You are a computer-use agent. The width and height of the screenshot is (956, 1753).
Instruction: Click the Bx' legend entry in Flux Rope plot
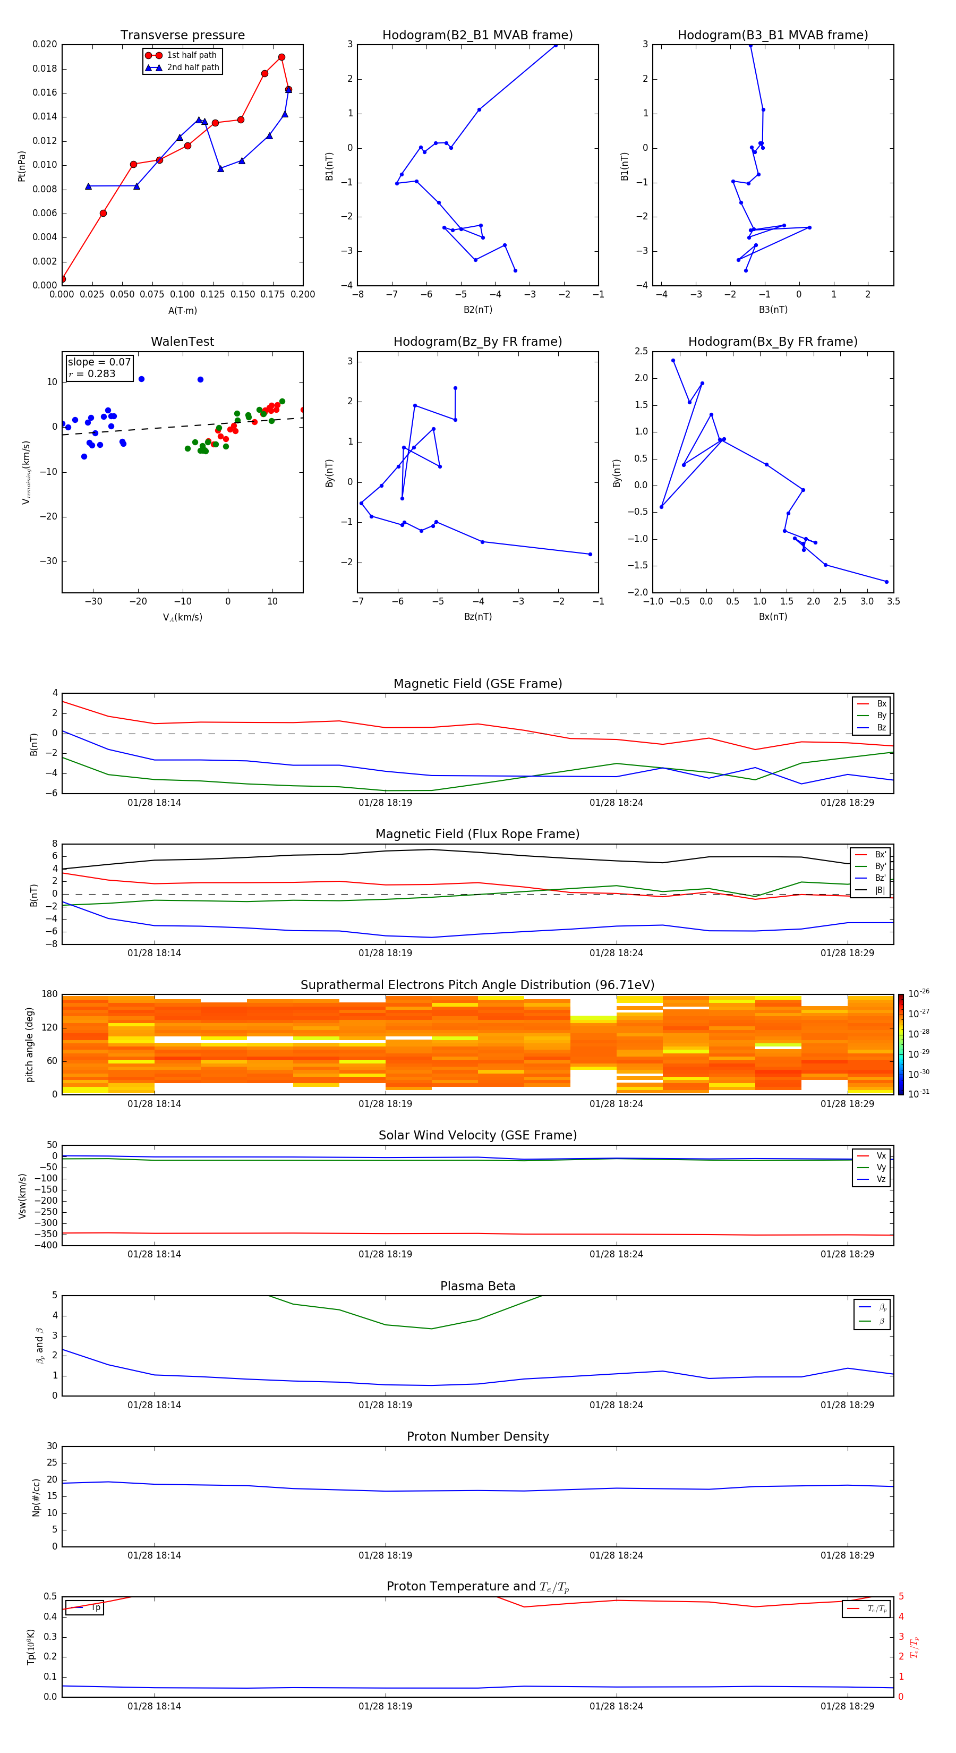(870, 855)
